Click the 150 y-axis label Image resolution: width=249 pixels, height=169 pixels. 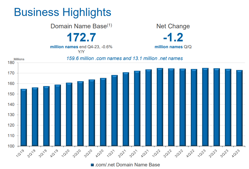click(11, 94)
